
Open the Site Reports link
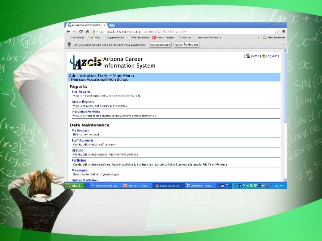pyautogui.click(x=81, y=92)
